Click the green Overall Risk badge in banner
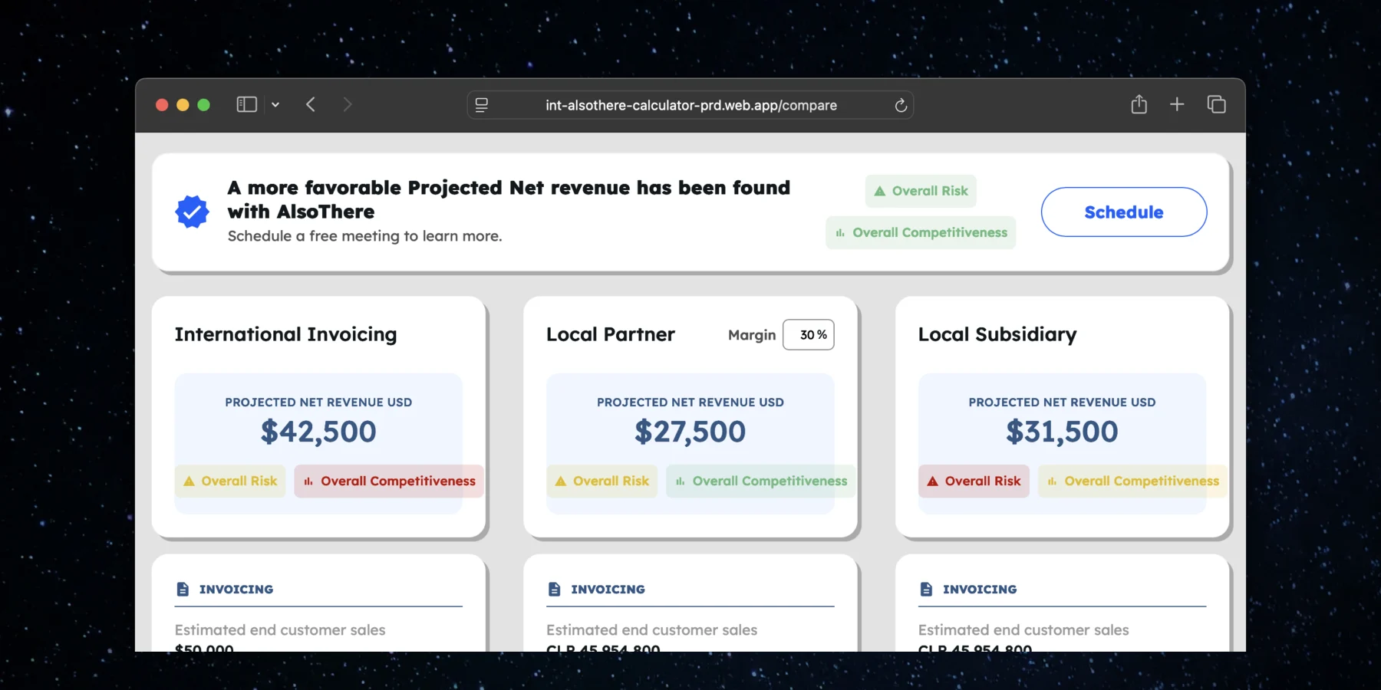 pyautogui.click(x=921, y=191)
